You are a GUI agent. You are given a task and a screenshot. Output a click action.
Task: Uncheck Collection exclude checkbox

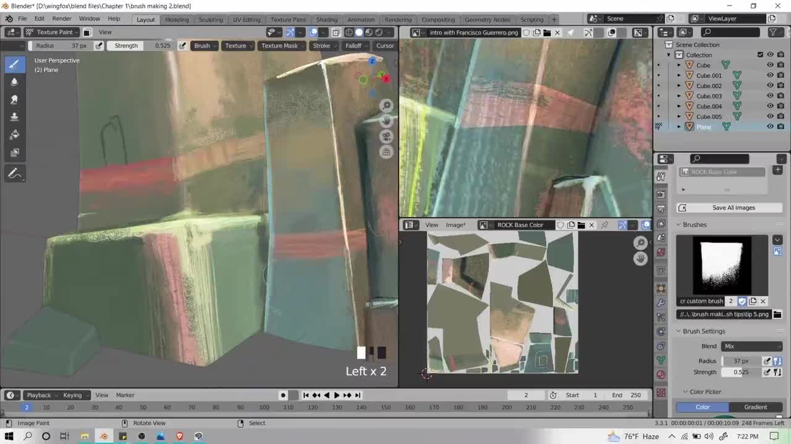point(760,55)
